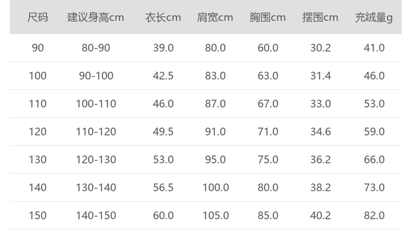Select the 42.5 garment length cell
Viewport: 411px width, 252px height.
click(163, 76)
